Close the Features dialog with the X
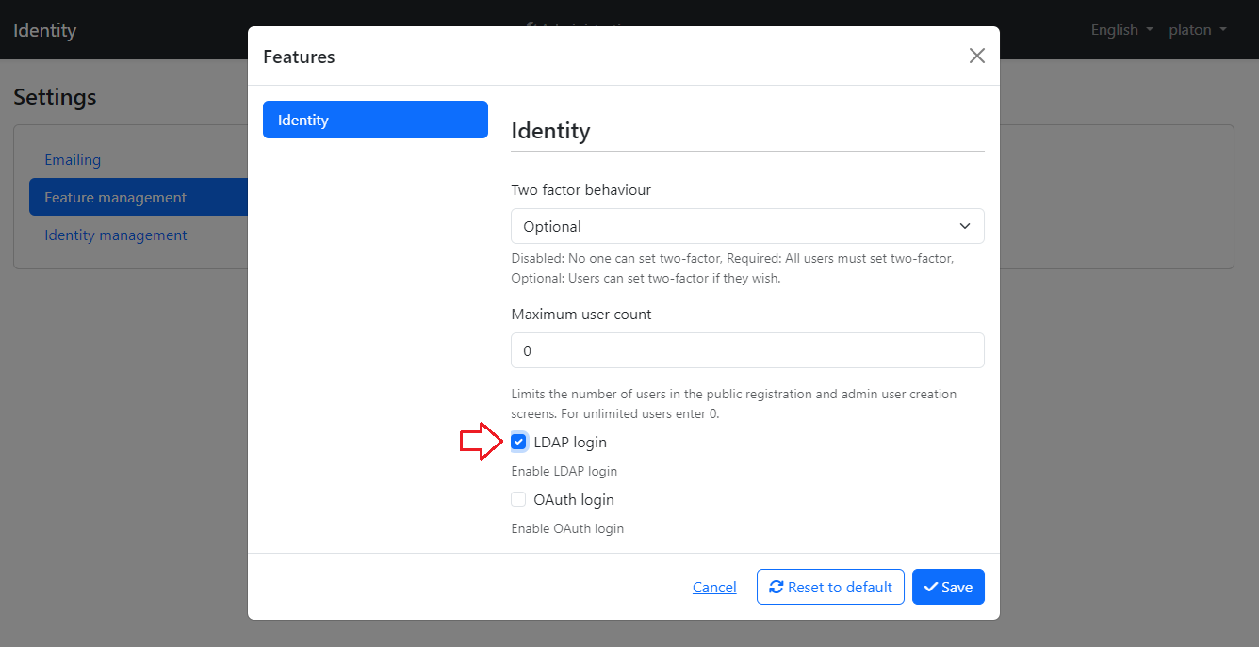1259x647 pixels. (x=976, y=56)
